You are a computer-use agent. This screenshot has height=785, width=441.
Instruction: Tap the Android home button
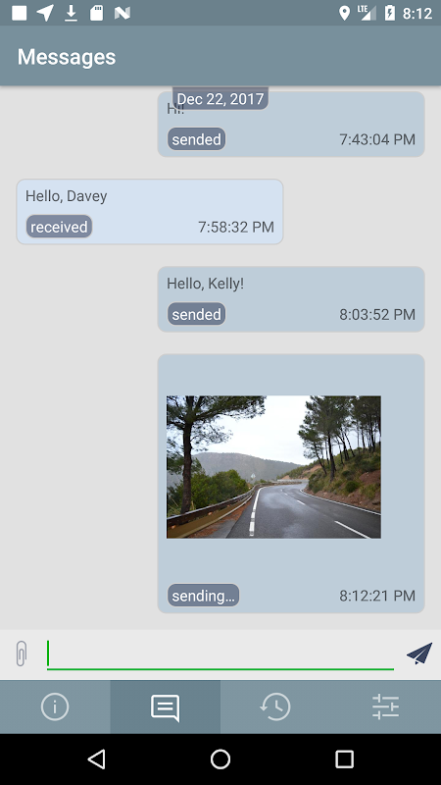[220, 759]
